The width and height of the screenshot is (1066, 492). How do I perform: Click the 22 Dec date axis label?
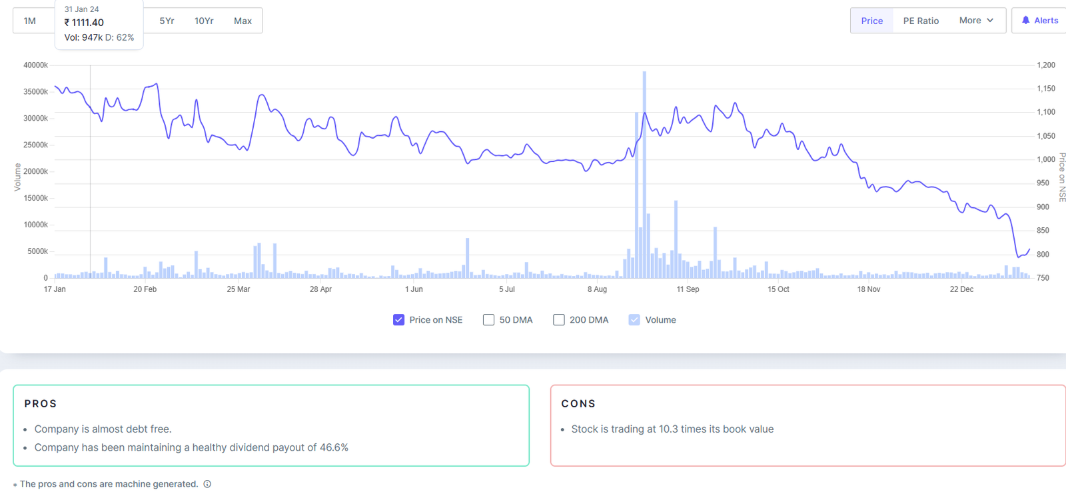click(961, 289)
